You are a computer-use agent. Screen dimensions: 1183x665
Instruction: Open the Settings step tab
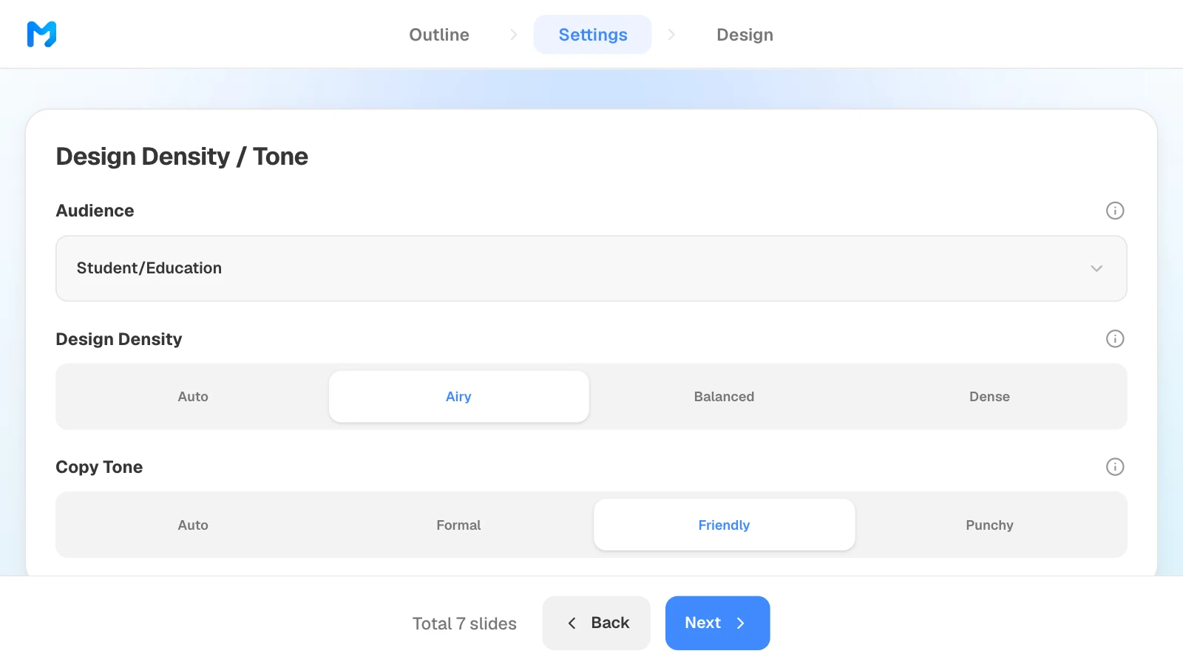593,35
